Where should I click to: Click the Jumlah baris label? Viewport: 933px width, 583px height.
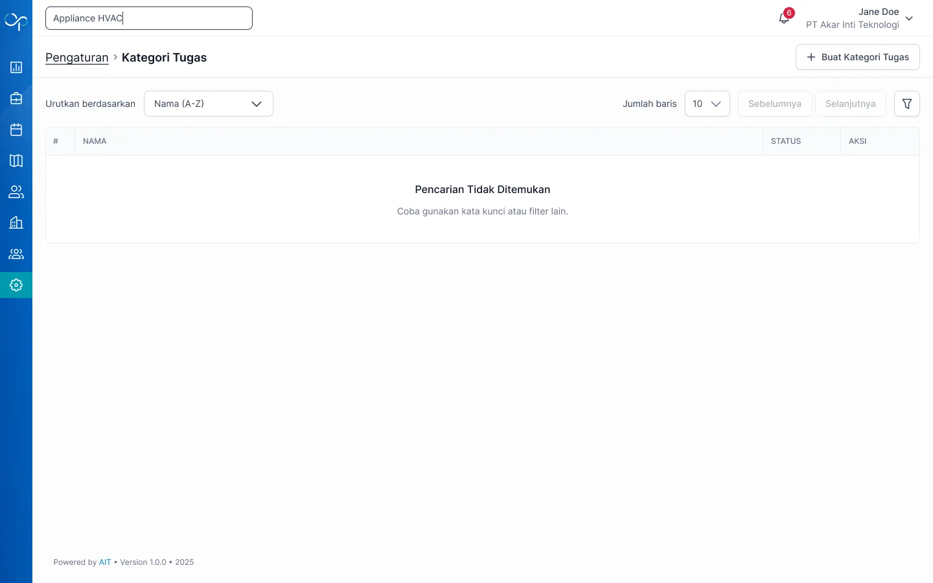tap(650, 104)
